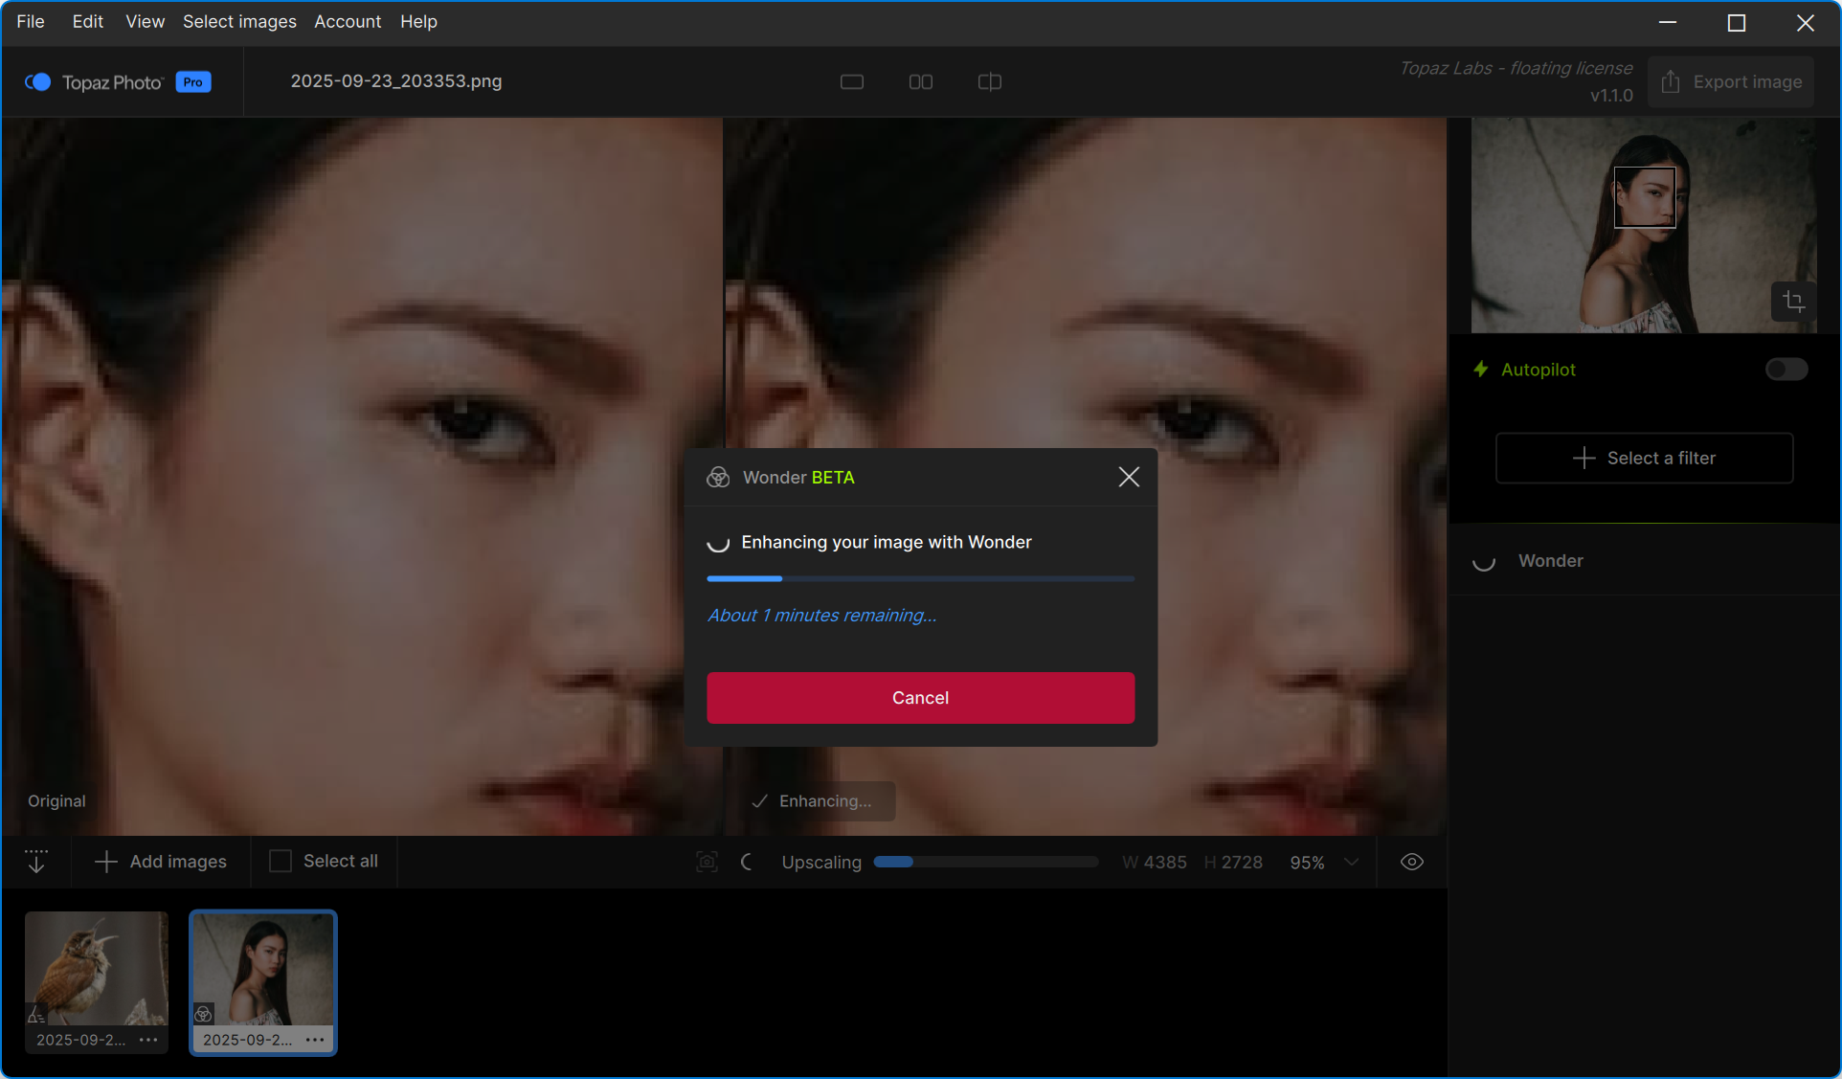Open the Select images menu
The image size is (1842, 1079).
tap(239, 21)
